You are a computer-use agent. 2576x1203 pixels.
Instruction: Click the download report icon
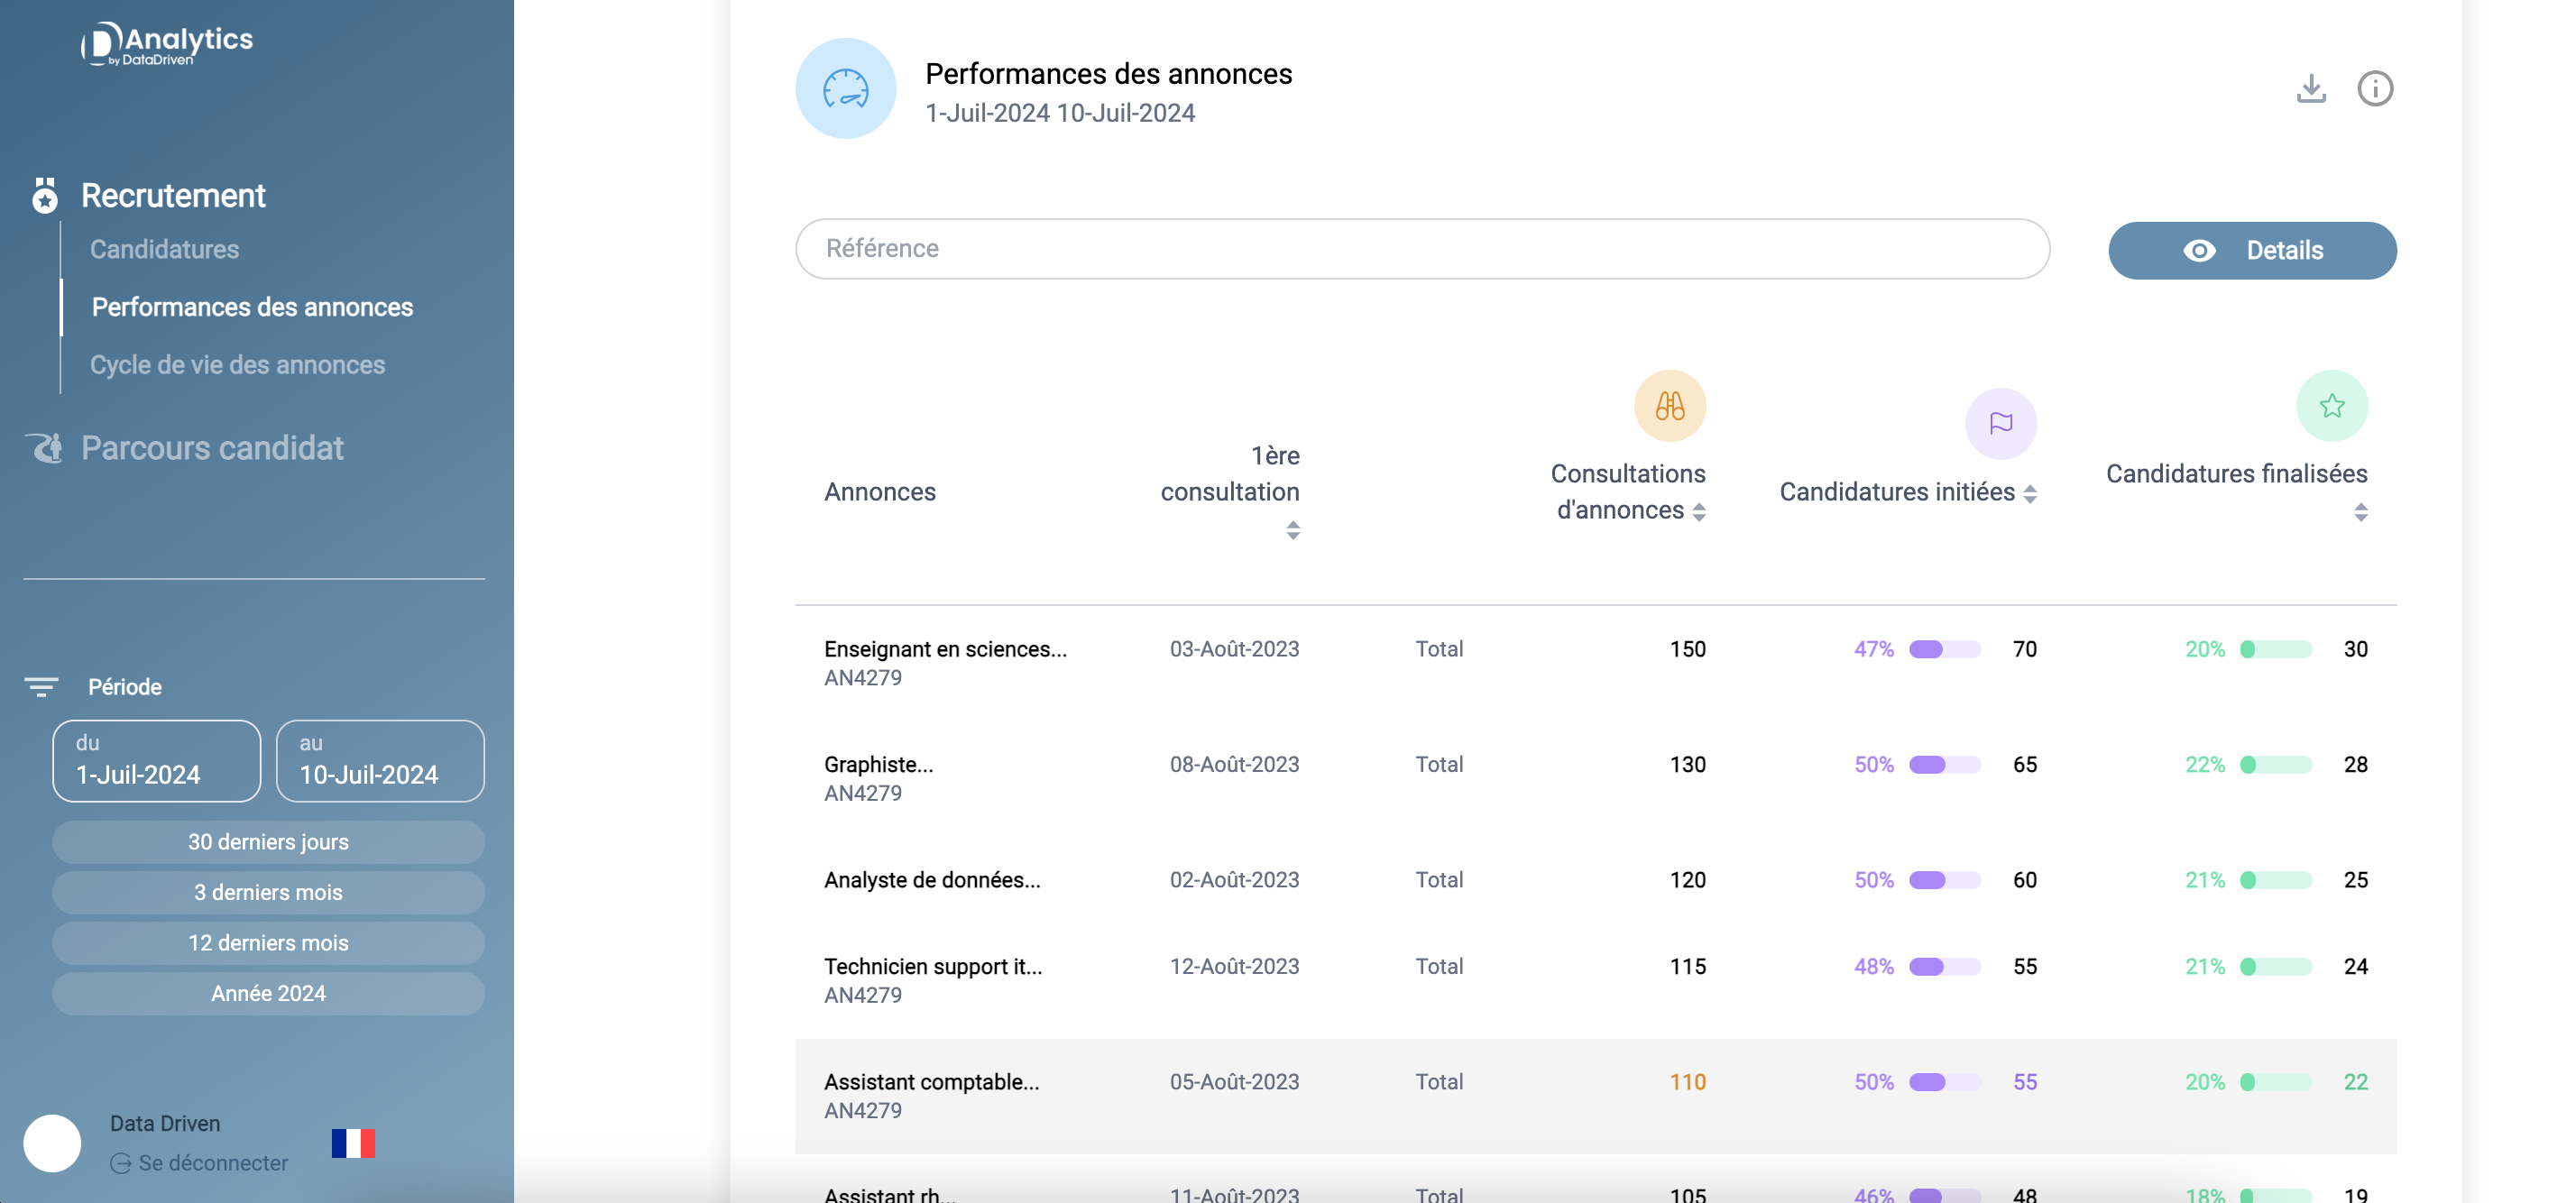tap(2310, 89)
